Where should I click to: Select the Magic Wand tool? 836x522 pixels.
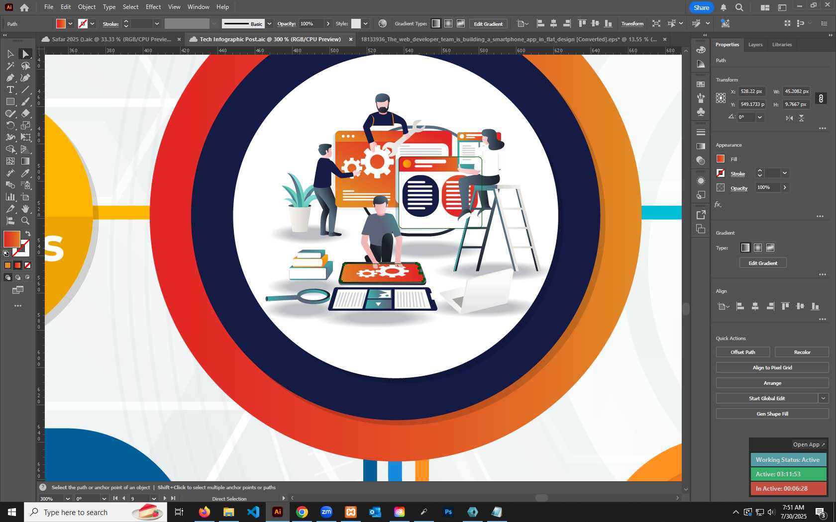10,66
